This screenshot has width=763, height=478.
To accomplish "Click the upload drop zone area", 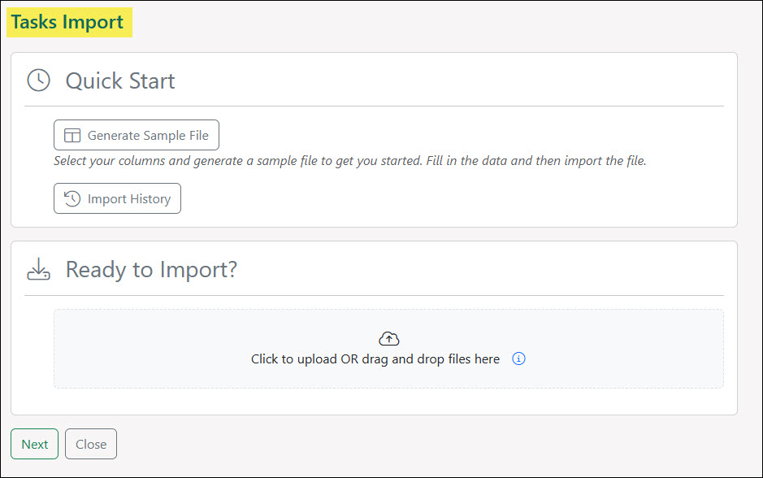I will pyautogui.click(x=388, y=349).
